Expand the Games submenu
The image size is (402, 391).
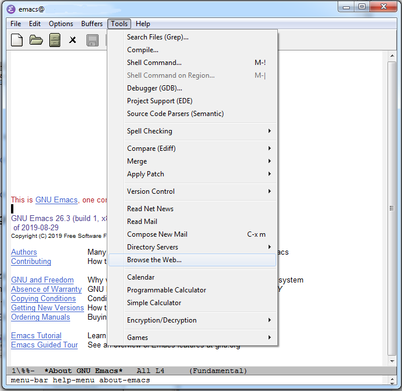coord(192,338)
